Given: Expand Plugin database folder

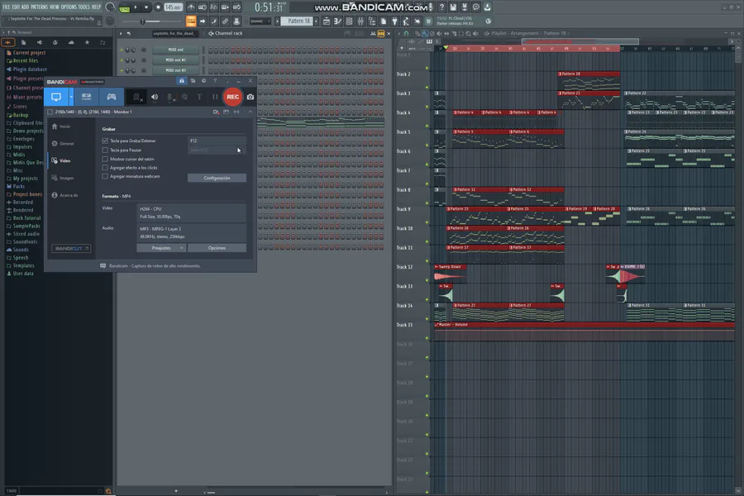Looking at the screenshot, I should (x=26, y=69).
